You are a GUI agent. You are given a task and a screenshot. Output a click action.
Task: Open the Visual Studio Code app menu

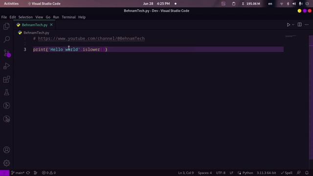click(x=44, y=3)
